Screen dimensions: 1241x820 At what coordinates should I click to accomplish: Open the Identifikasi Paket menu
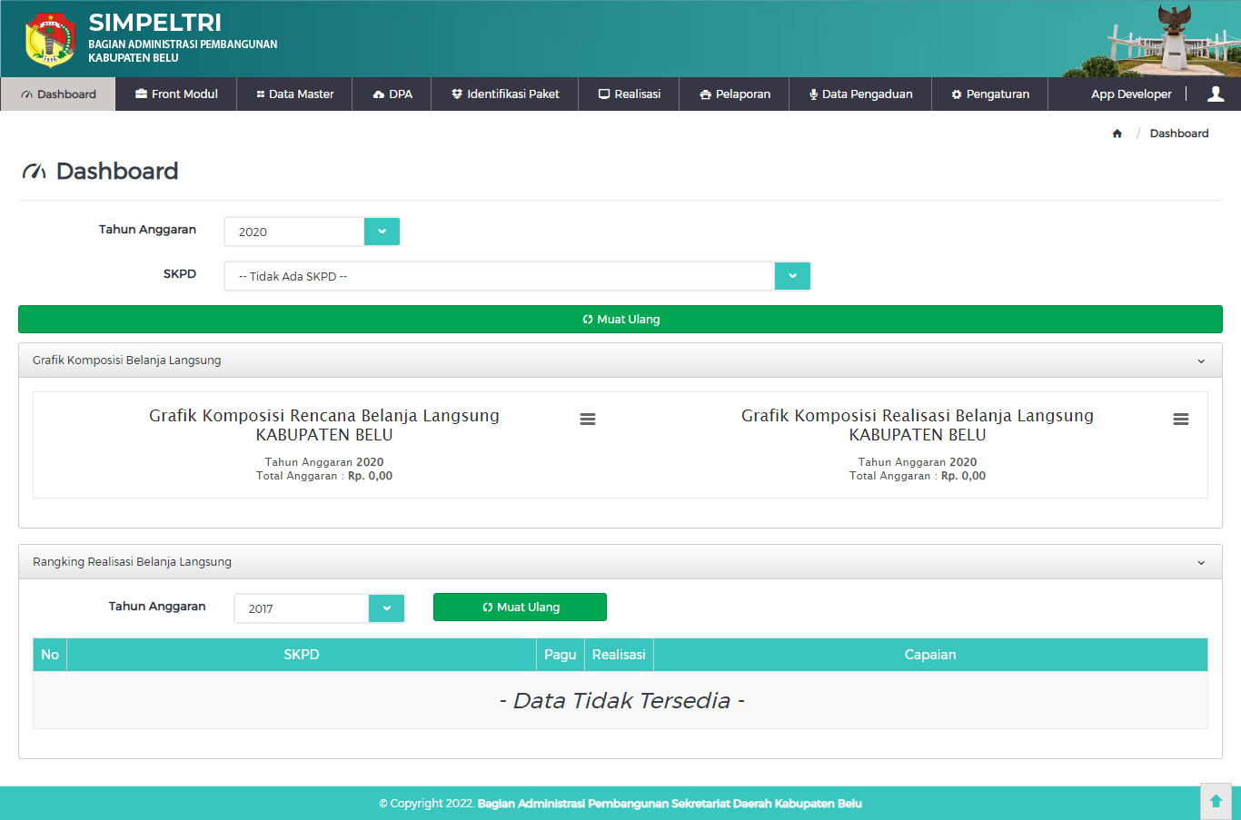click(x=505, y=94)
